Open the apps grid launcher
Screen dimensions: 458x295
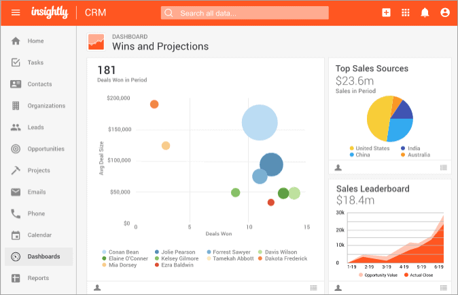point(406,12)
